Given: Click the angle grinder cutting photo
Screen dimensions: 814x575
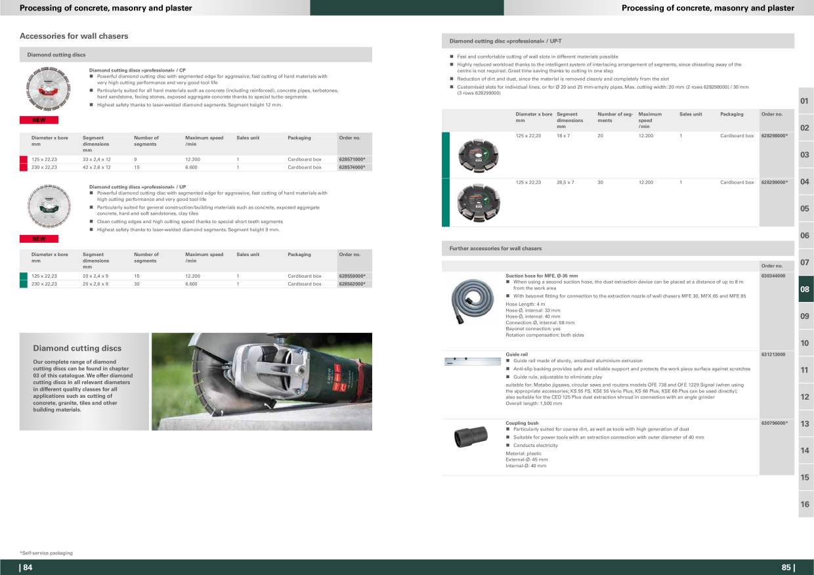Looking at the screenshot, I should tap(262, 381).
